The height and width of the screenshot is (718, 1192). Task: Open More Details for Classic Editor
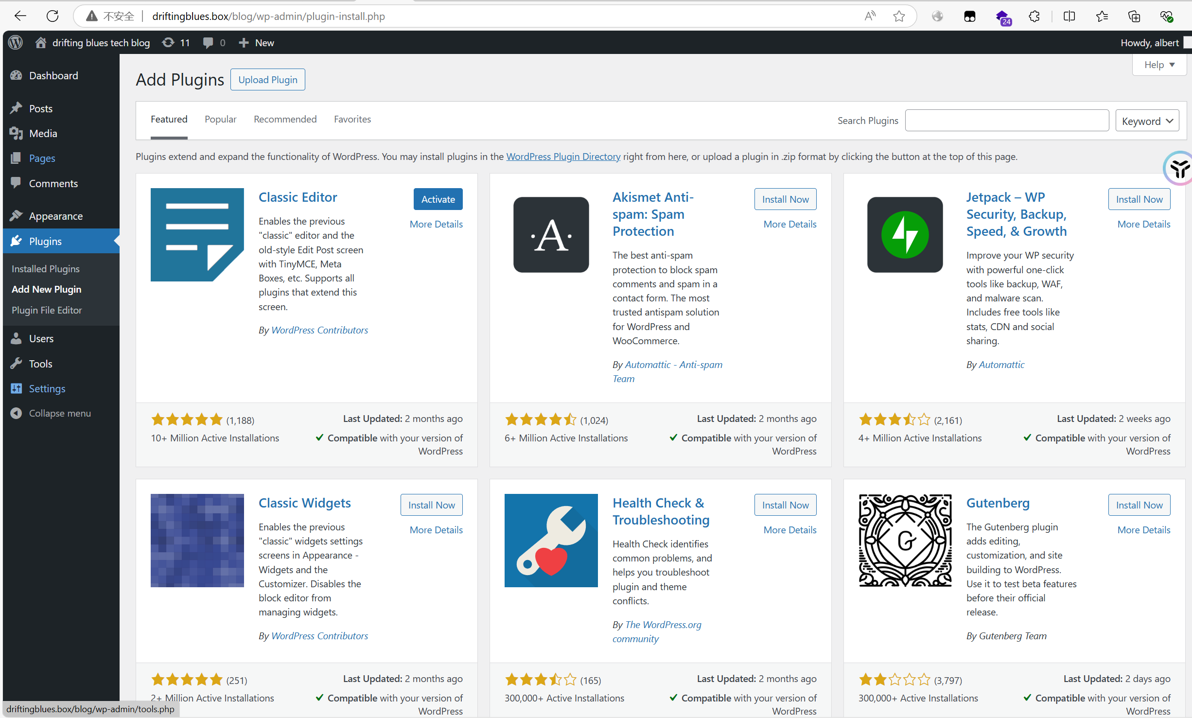tap(436, 224)
